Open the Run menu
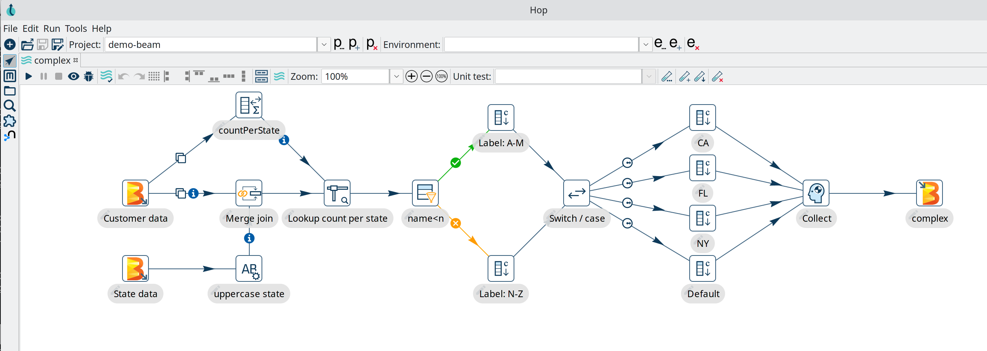 point(52,29)
